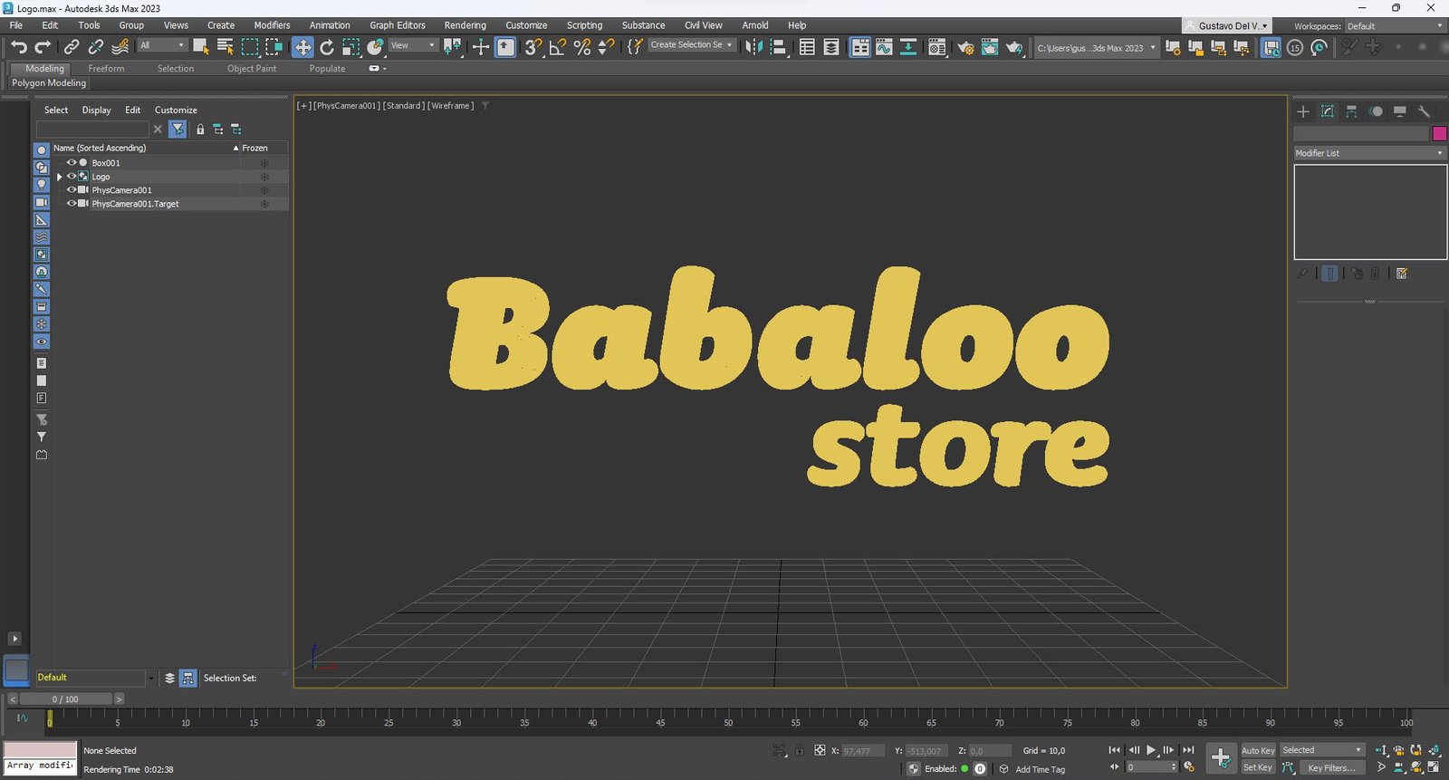Go to the end frame

[1188, 750]
